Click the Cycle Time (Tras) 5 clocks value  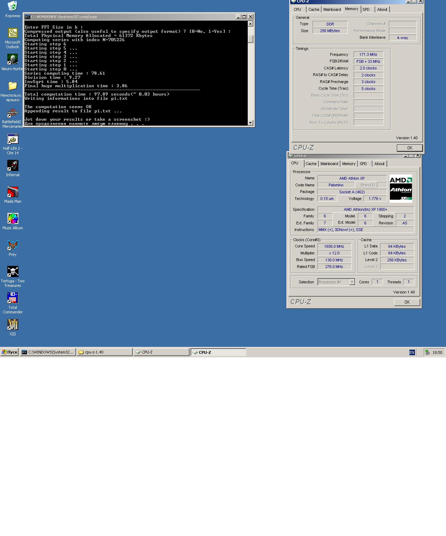(x=368, y=89)
